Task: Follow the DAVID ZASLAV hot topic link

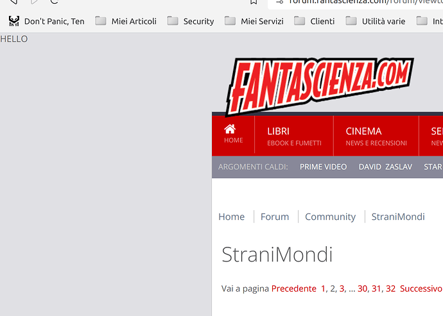Action: click(x=385, y=167)
